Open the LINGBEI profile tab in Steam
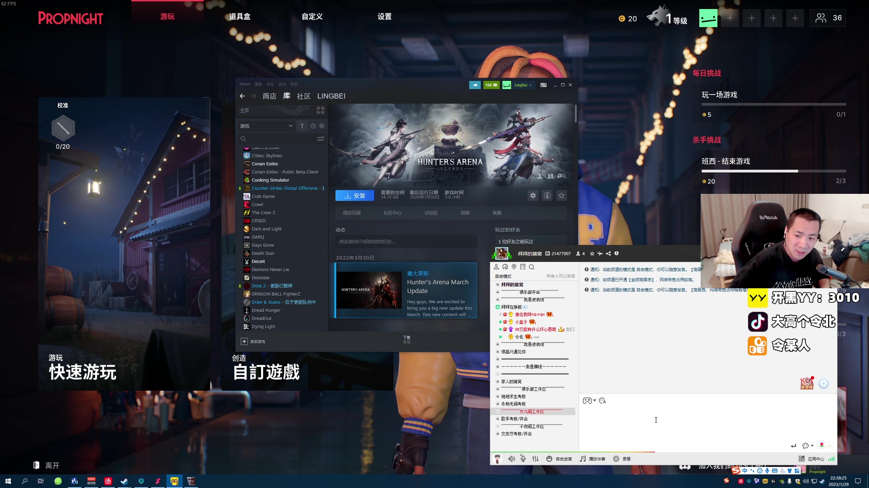 (x=331, y=96)
